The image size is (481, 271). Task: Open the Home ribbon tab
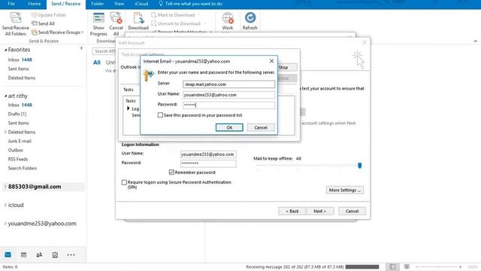[35, 4]
